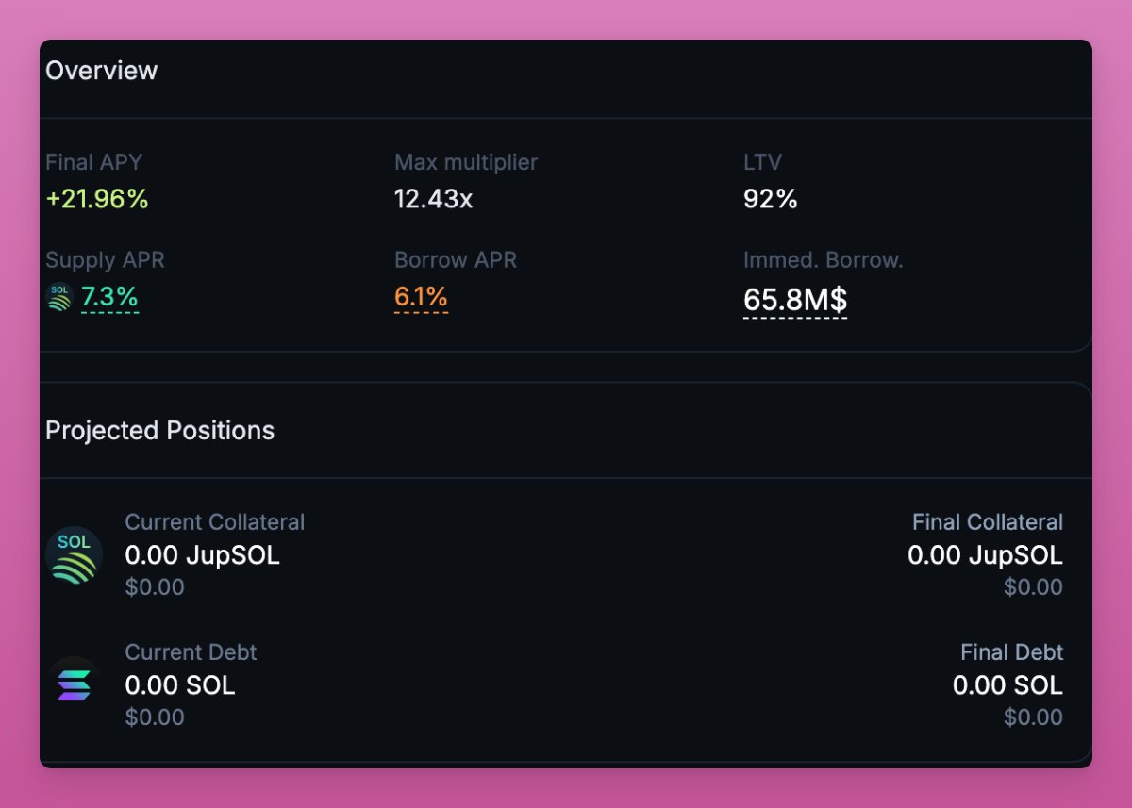This screenshot has width=1132, height=808.
Task: Click the Immed. Borrow. label
Action: 824,260
